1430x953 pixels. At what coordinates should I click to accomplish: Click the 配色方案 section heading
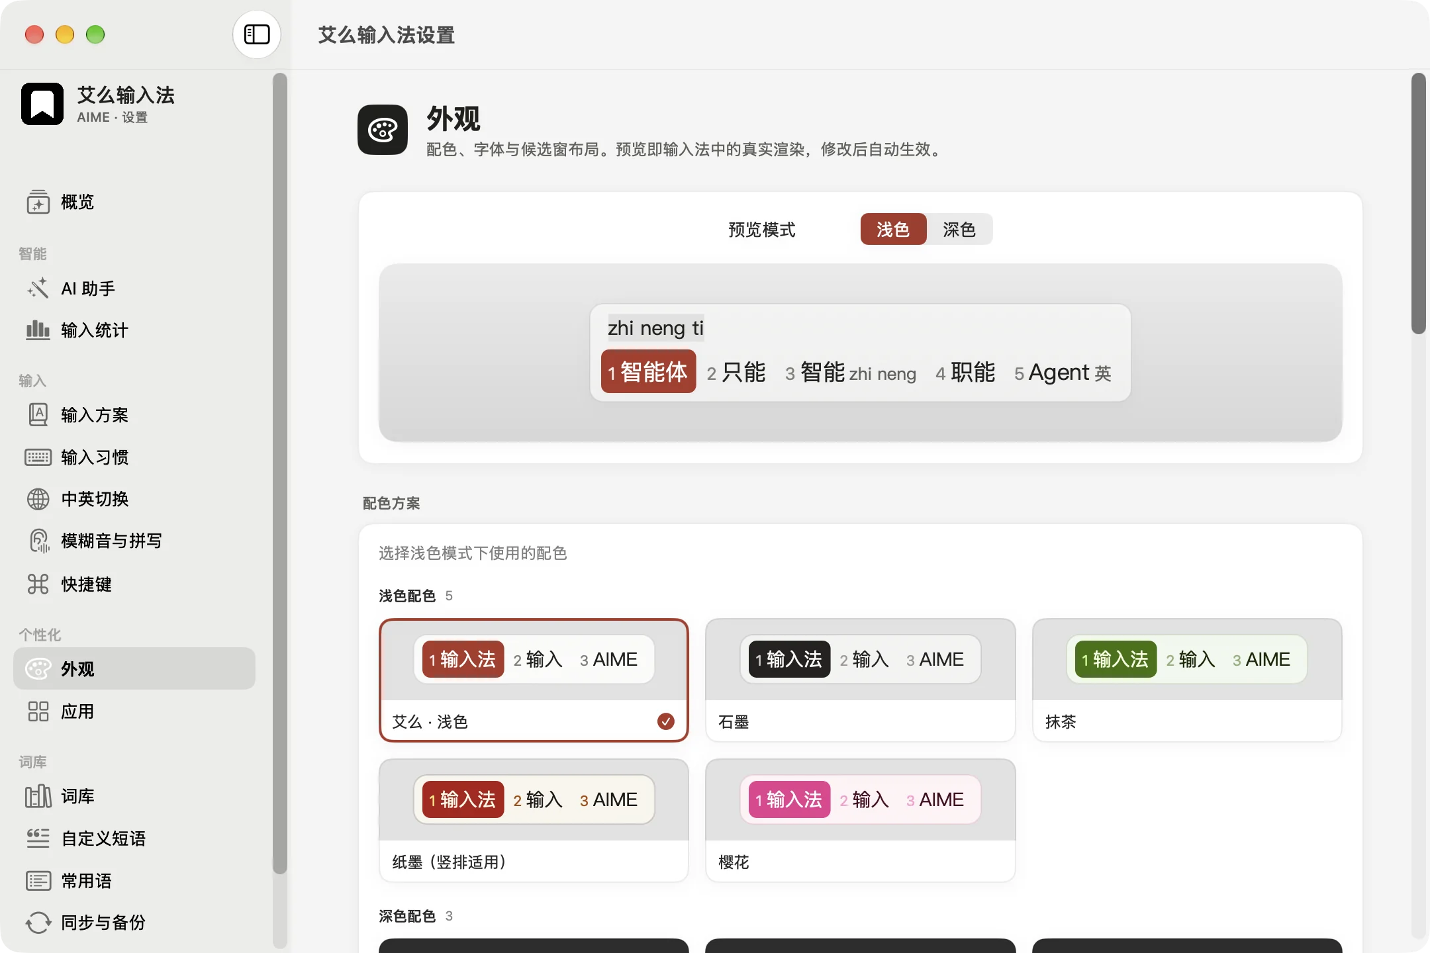pyautogui.click(x=391, y=503)
